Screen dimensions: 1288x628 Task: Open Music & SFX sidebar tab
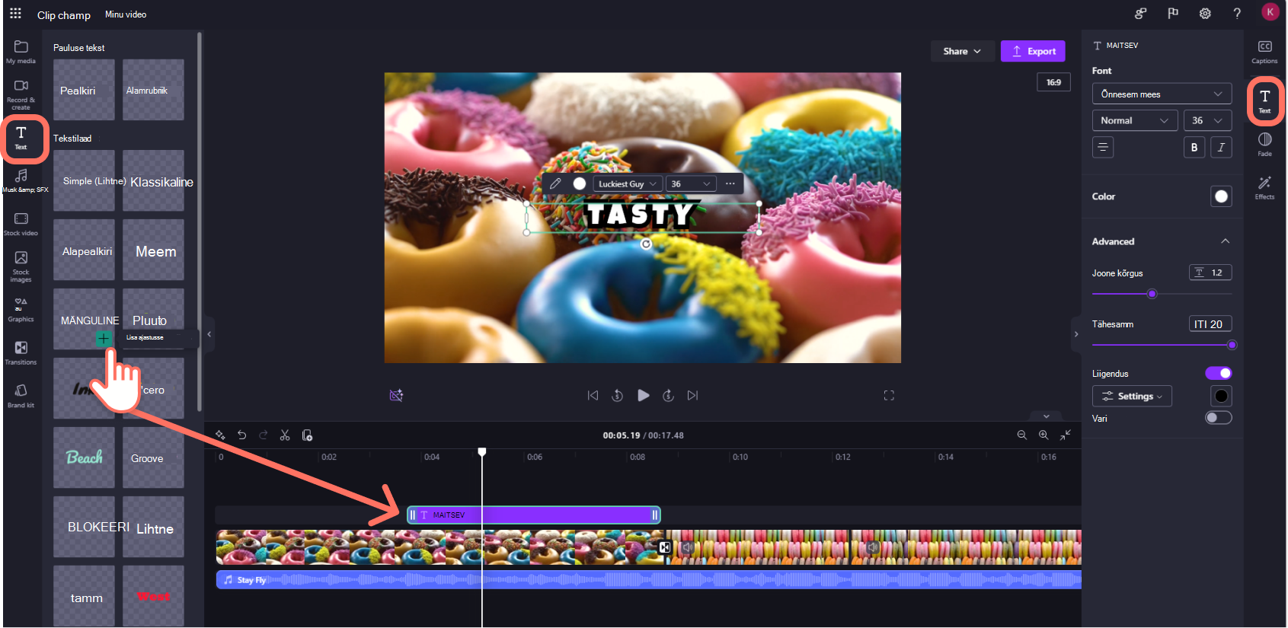click(24, 181)
